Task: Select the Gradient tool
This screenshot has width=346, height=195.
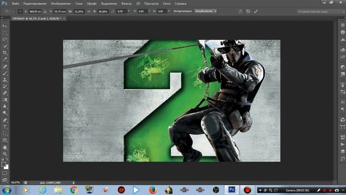Action: tap(5, 100)
